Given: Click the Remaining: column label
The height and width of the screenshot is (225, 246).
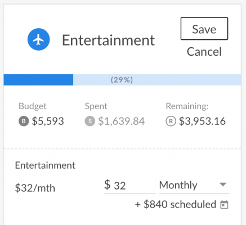Looking at the screenshot, I should pos(187,106).
